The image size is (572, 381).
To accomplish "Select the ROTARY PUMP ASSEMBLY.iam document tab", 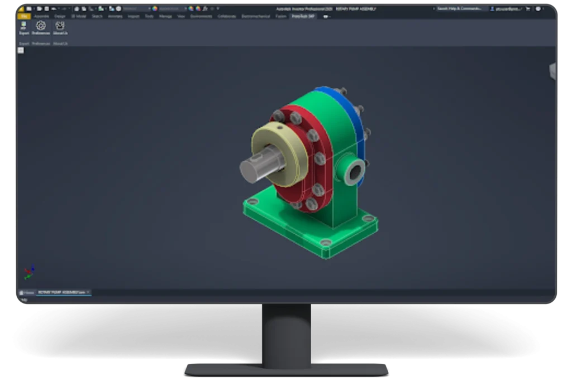I will tap(61, 292).
